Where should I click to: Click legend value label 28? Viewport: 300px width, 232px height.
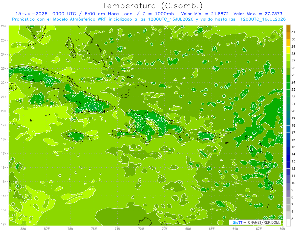pyautogui.click(x=293, y=54)
